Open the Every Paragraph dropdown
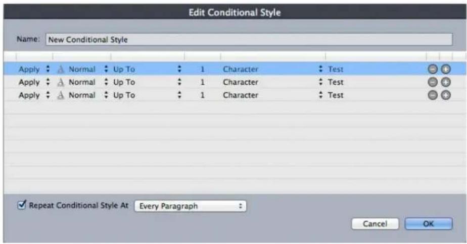 click(x=191, y=206)
